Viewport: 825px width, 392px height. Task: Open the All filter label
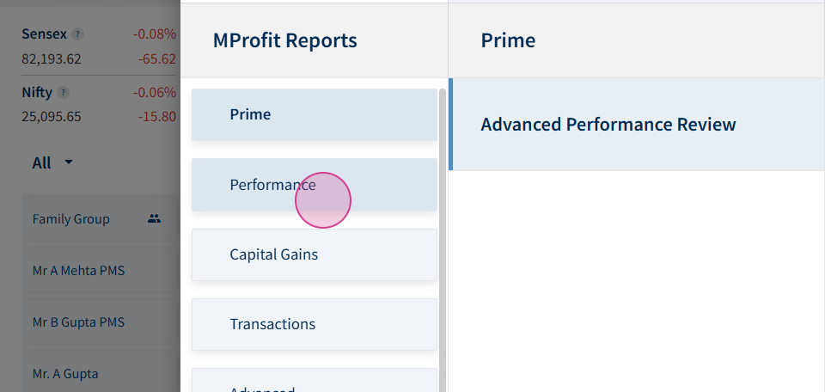pyautogui.click(x=41, y=163)
